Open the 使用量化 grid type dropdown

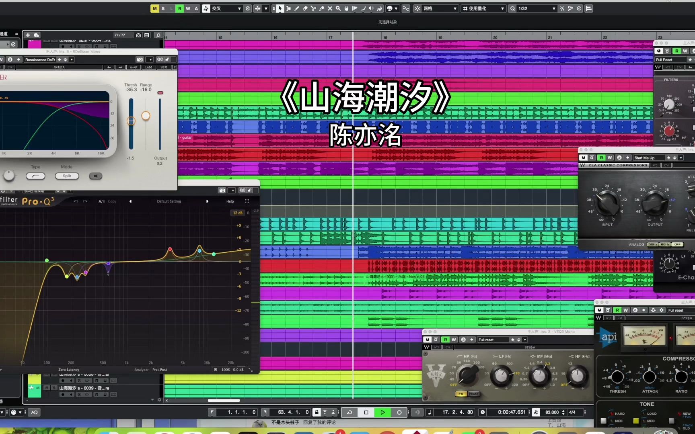coord(483,8)
